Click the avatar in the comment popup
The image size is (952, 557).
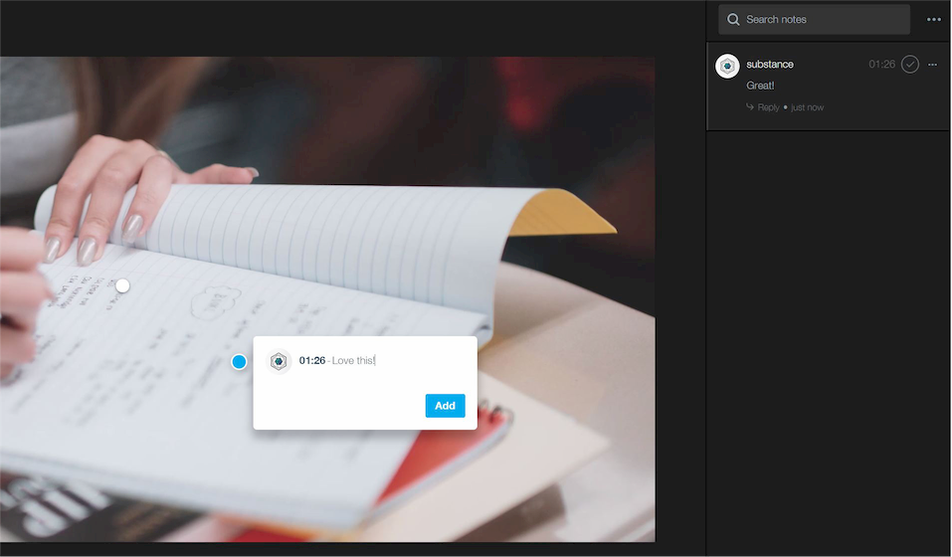pyautogui.click(x=279, y=362)
